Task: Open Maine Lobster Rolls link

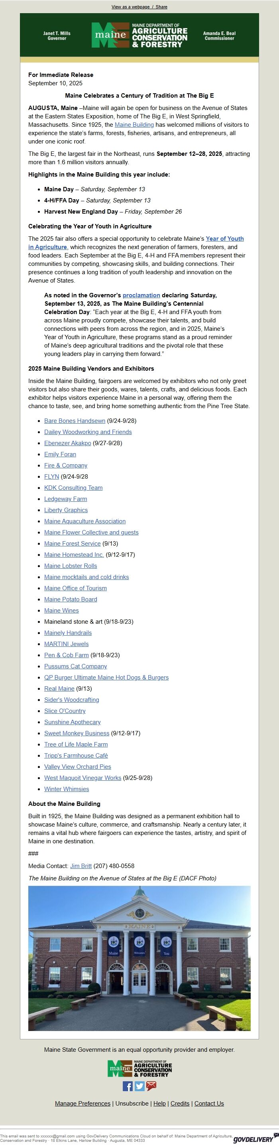Action: pyautogui.click(x=71, y=566)
